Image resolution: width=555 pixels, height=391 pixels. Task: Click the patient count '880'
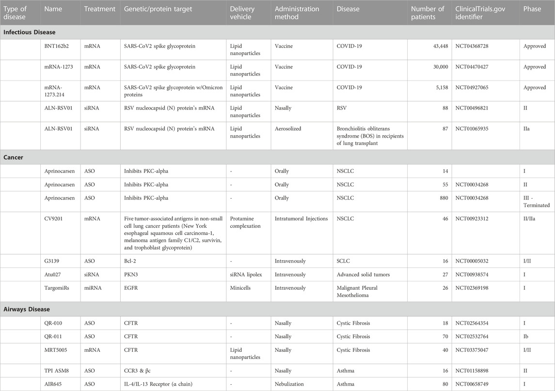444,198
